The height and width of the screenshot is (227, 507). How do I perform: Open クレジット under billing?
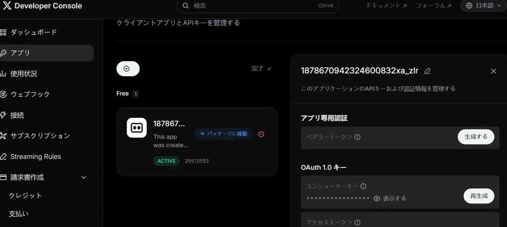coord(25,196)
